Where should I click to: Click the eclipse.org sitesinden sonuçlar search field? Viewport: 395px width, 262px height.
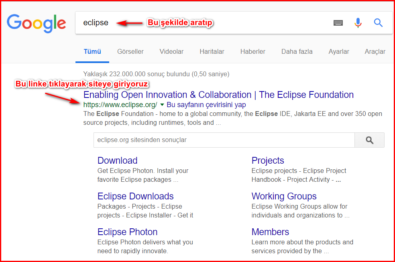tap(224, 140)
